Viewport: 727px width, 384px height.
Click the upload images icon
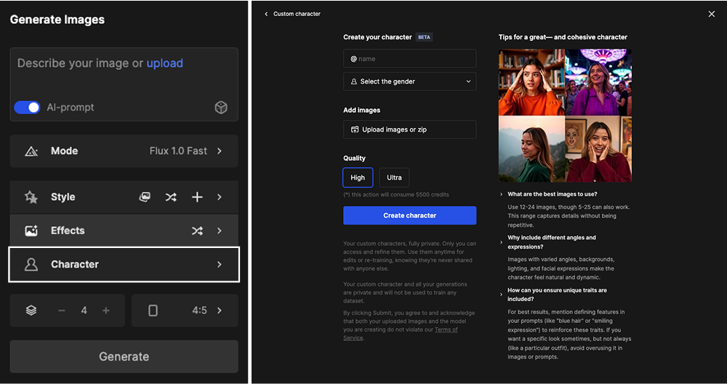click(x=355, y=129)
